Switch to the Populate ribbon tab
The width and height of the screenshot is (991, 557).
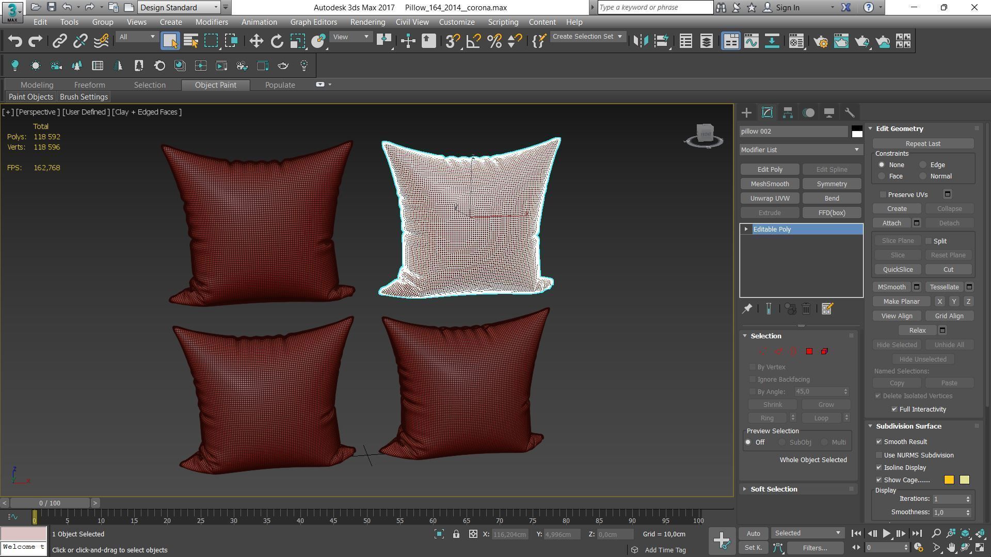(x=280, y=85)
